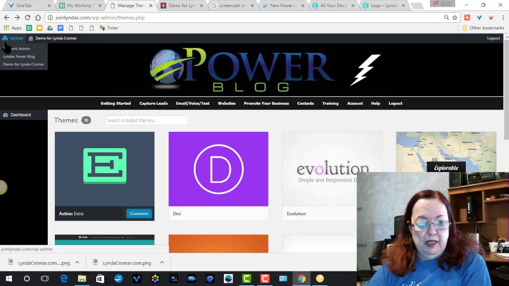Open the blue Docs bookmark icon
Viewport: 509px width, 286px height.
pyautogui.click(x=60, y=28)
